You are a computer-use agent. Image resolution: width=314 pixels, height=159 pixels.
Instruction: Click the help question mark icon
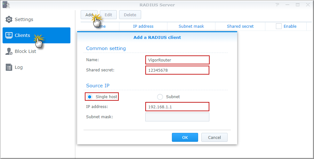277,5
